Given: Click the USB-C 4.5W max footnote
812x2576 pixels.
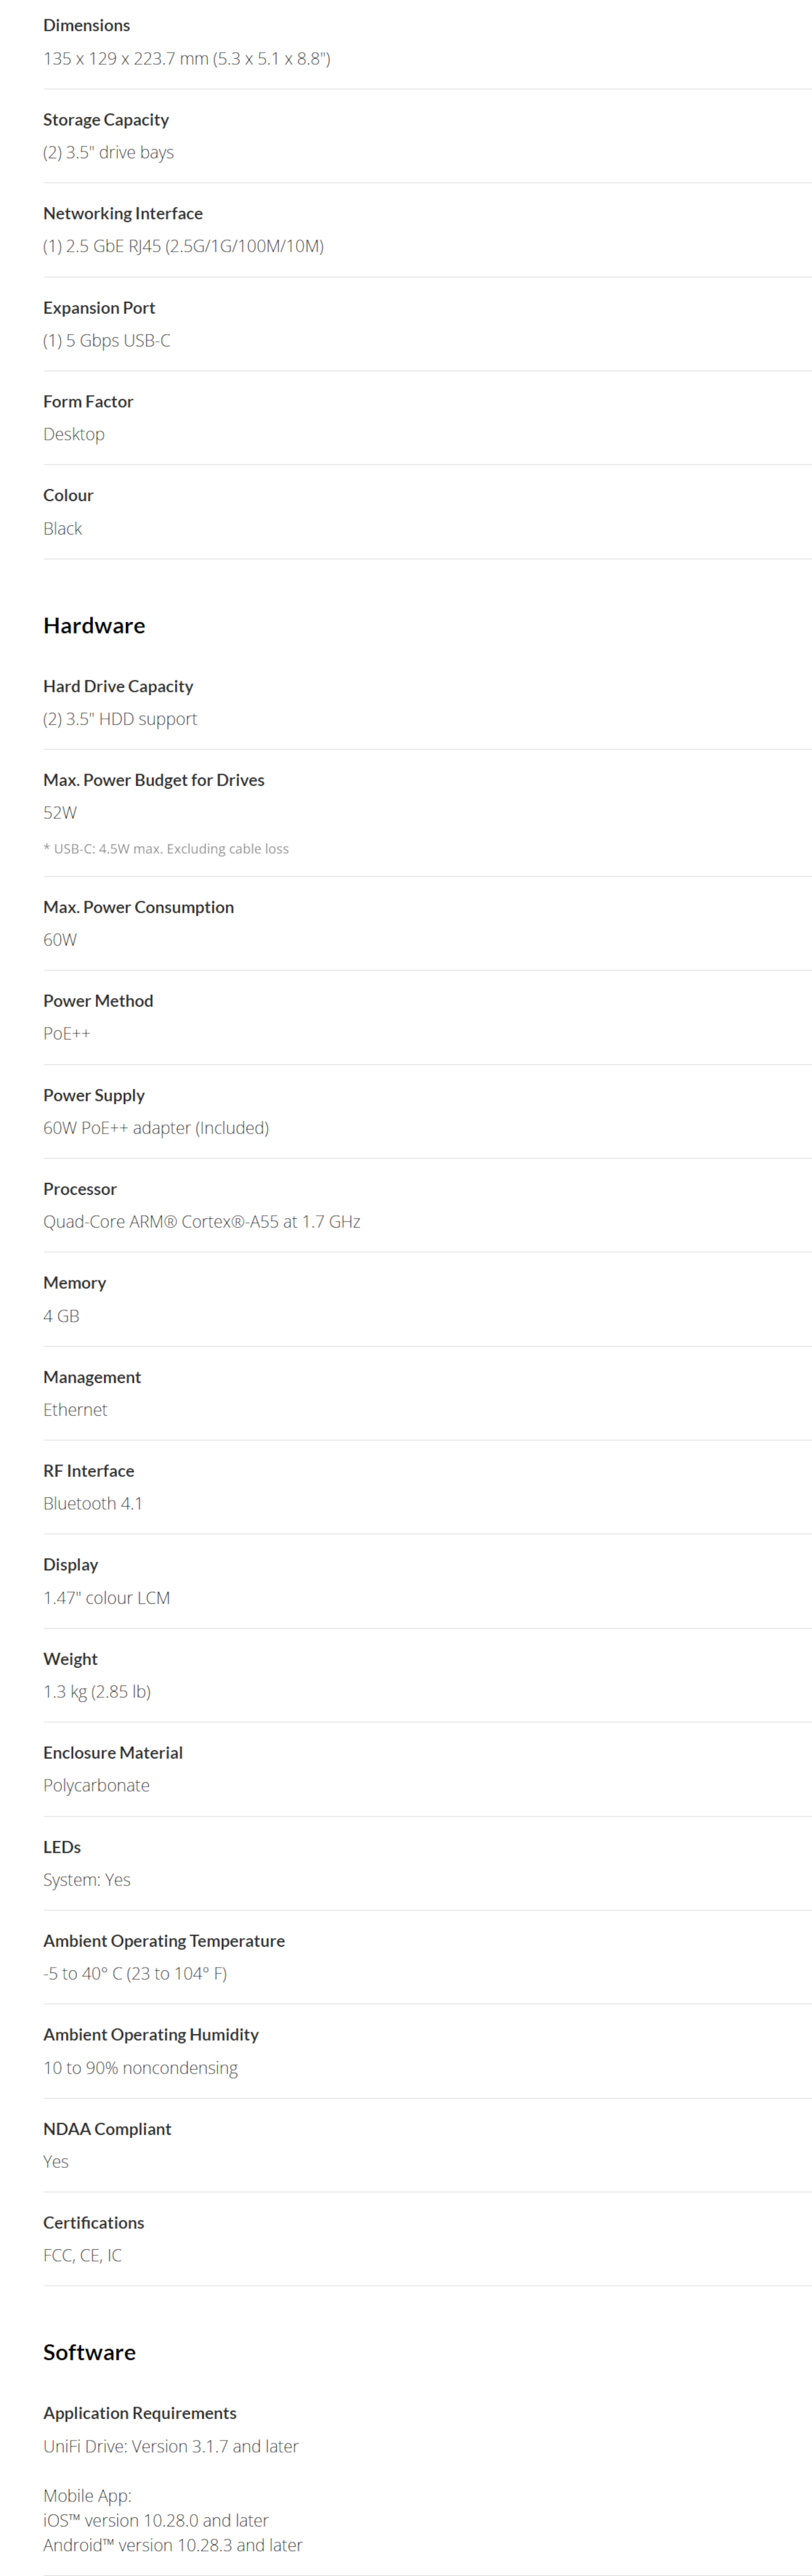Looking at the screenshot, I should click(x=166, y=849).
